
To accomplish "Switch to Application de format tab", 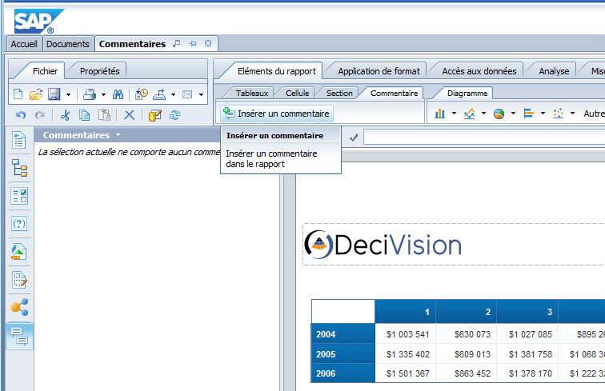I will coord(379,71).
